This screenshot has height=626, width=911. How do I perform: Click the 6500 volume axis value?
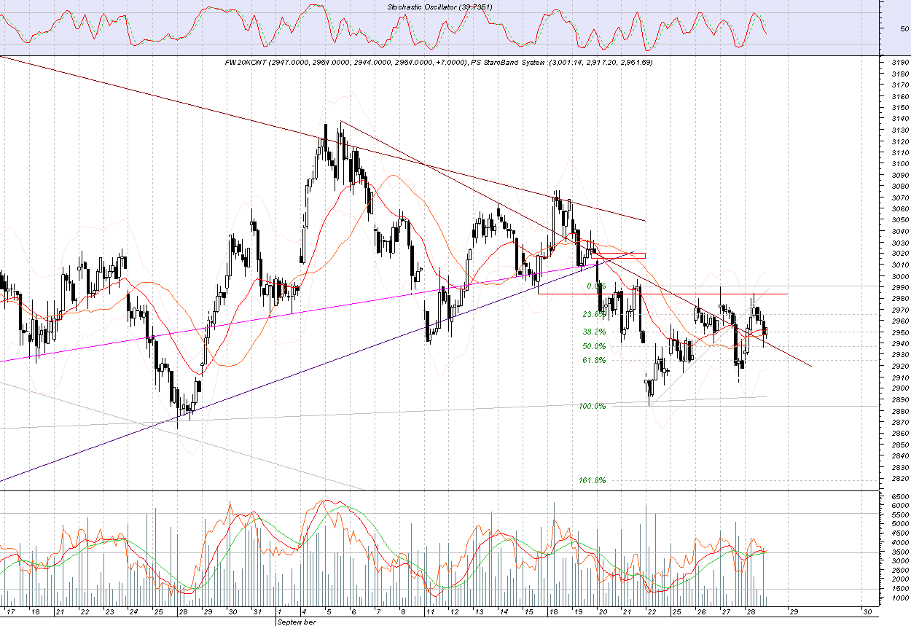click(900, 496)
